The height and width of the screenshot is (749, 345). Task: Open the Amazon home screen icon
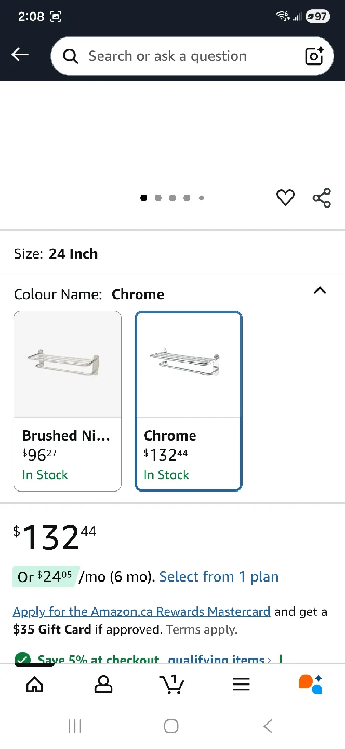pos(34,684)
